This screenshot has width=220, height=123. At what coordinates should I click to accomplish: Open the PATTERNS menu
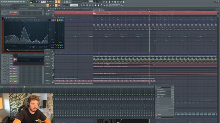(10, 2)
